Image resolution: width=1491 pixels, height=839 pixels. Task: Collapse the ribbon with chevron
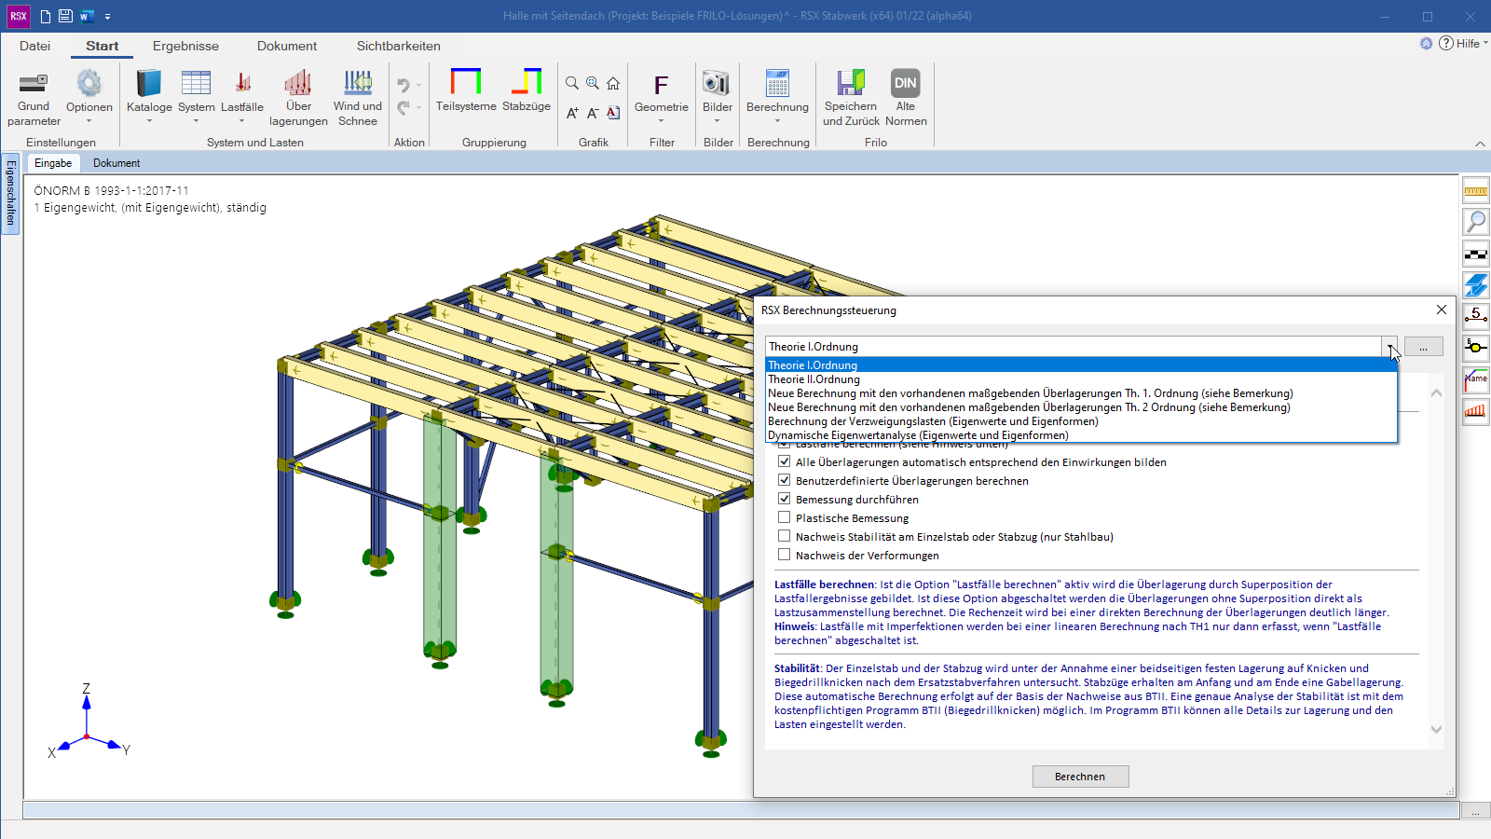coord(1480,144)
